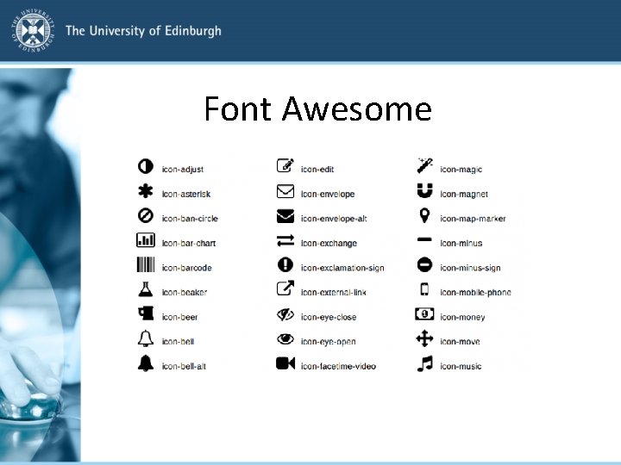
Task: Click the 'icon-eye-close' label
Action: pos(329,317)
